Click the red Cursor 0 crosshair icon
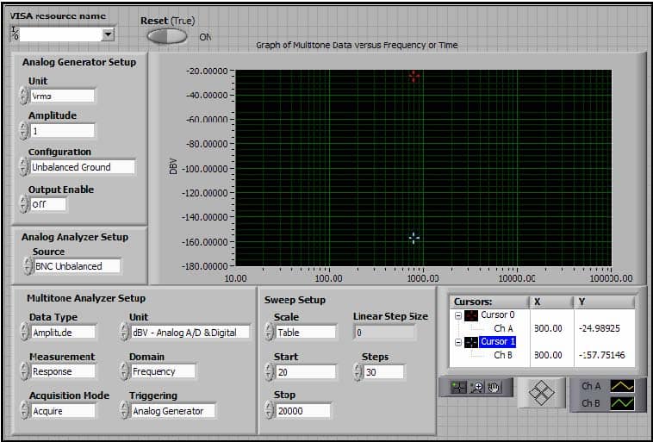653x442 pixels. point(471,315)
